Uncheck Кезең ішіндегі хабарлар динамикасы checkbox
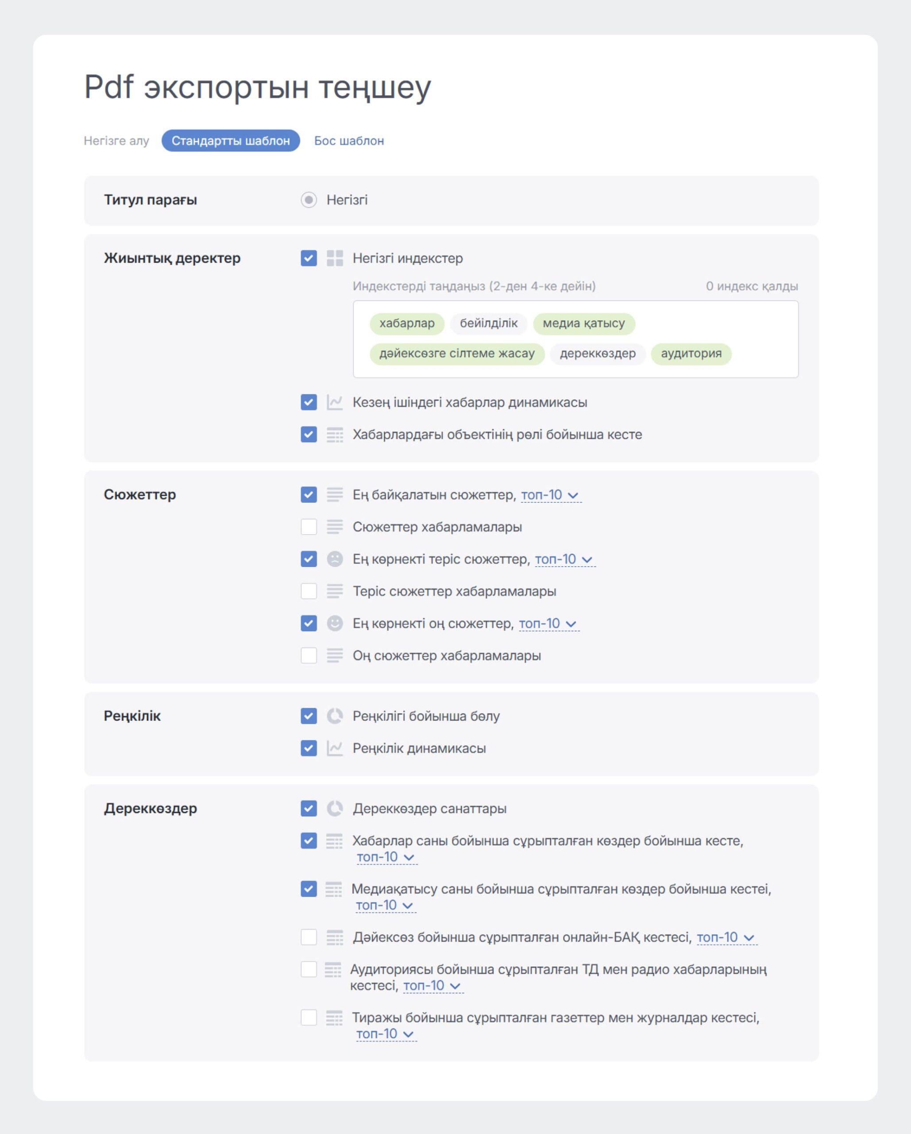The width and height of the screenshot is (911, 1134). coord(309,402)
